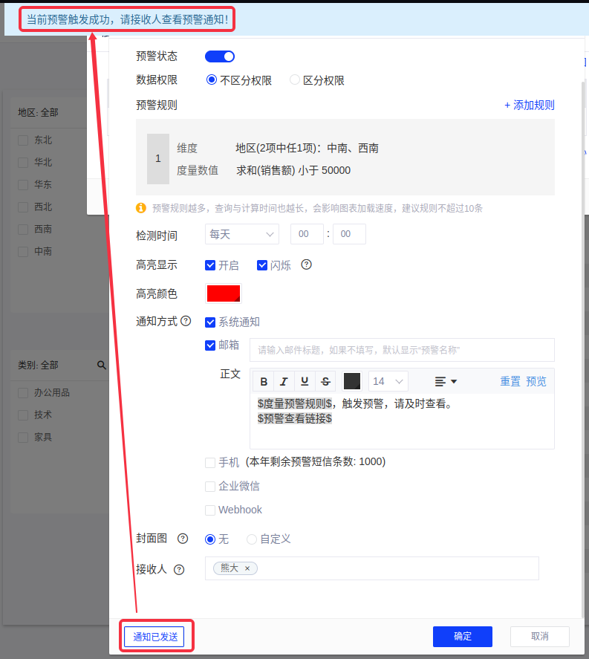The width and height of the screenshot is (589, 659).
Task: Select the 区分权限 radio option
Action: pyautogui.click(x=295, y=80)
